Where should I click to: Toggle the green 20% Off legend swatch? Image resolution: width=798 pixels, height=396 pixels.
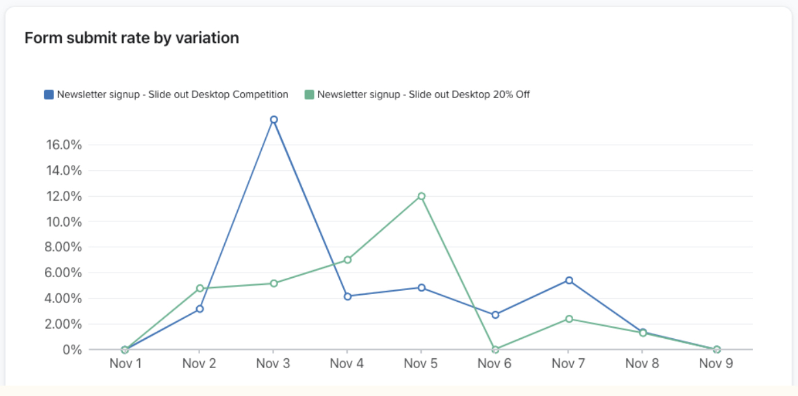[311, 94]
